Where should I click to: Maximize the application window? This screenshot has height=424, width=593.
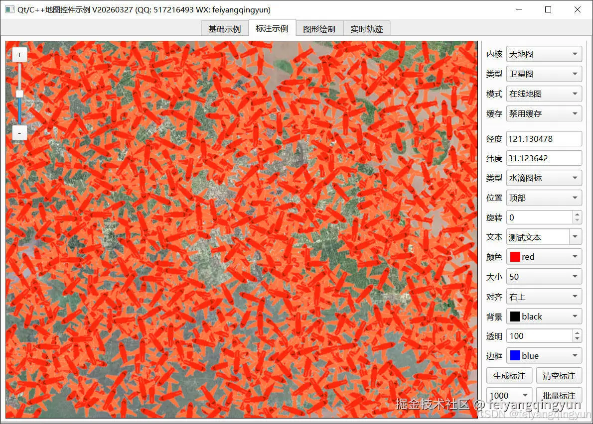click(x=548, y=9)
